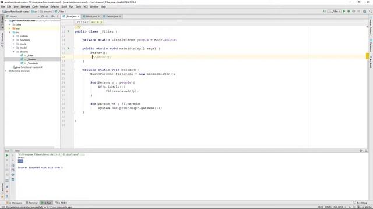Screen dimensions: 373x209
Task: Stop the process in the Run panel
Action: 7,160
